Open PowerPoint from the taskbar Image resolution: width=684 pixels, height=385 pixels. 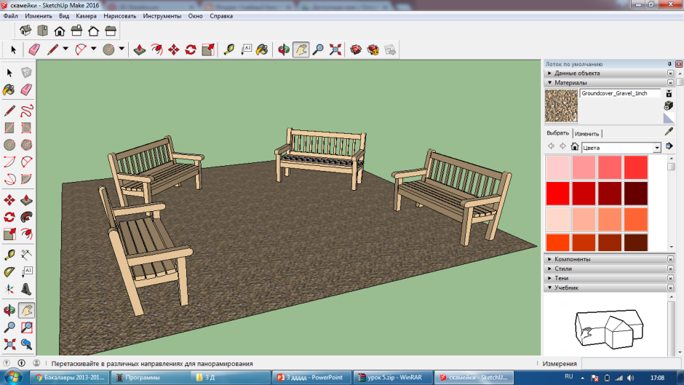[312, 378]
